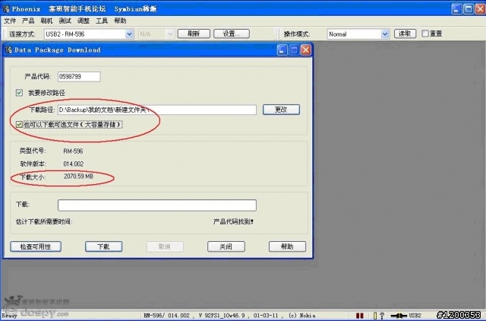Screen dimensions: 486x321
Task: Click the 检查可用性 button
Action: coord(36,246)
